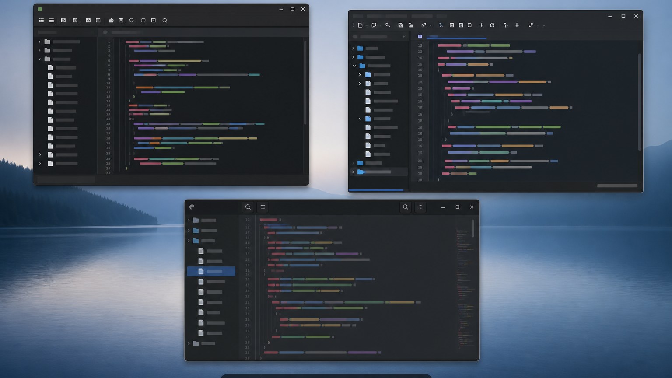672x378 pixels.
Task: Click the bulleted list icon in top-left window toolbar
Action: tap(41, 21)
